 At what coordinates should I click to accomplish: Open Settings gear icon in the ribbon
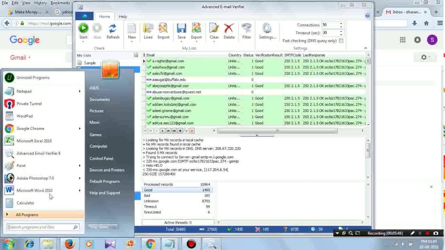[267, 28]
